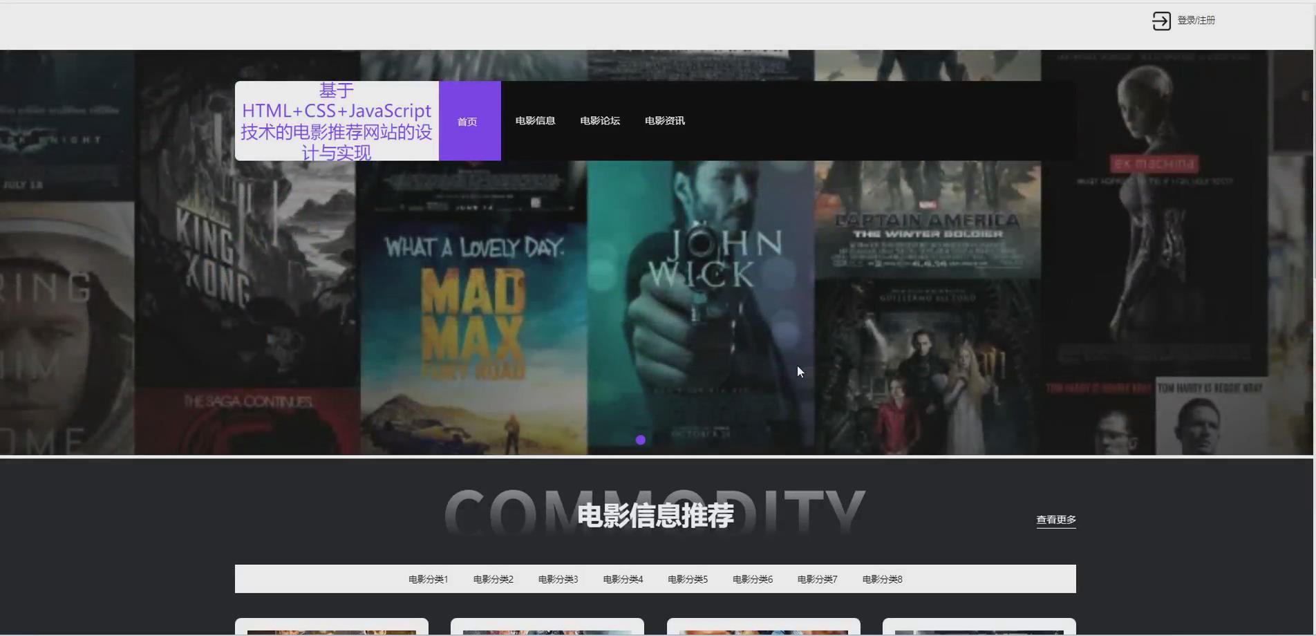
Task: Open the 登录/注册 link
Action: click(x=1196, y=21)
